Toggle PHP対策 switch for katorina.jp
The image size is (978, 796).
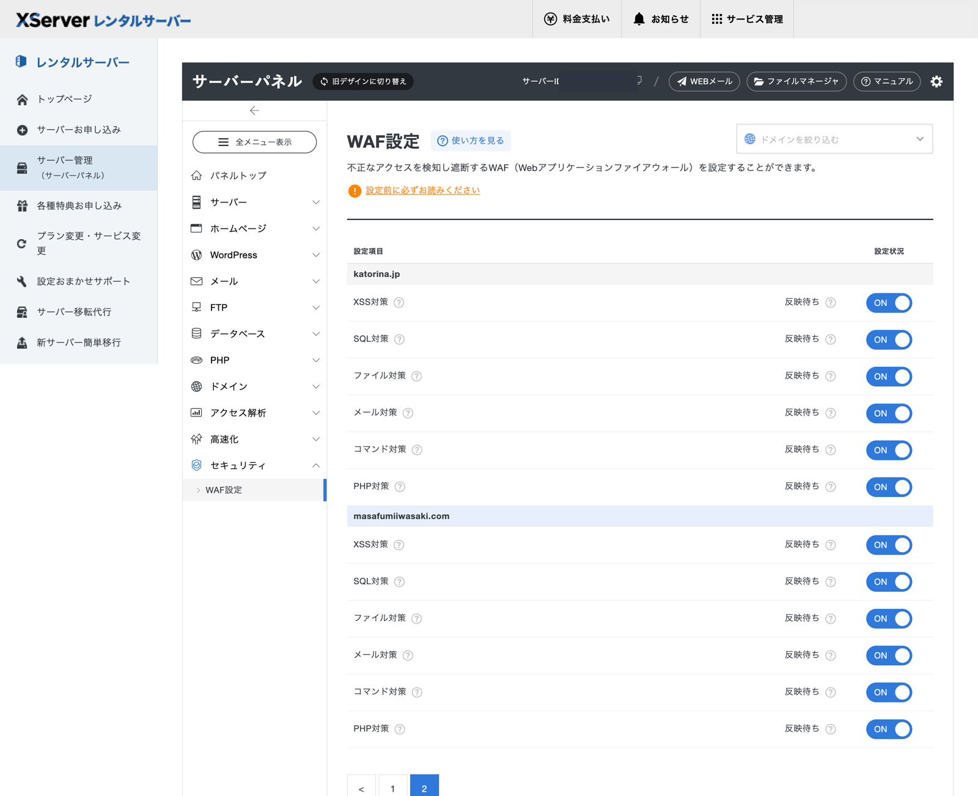point(889,487)
